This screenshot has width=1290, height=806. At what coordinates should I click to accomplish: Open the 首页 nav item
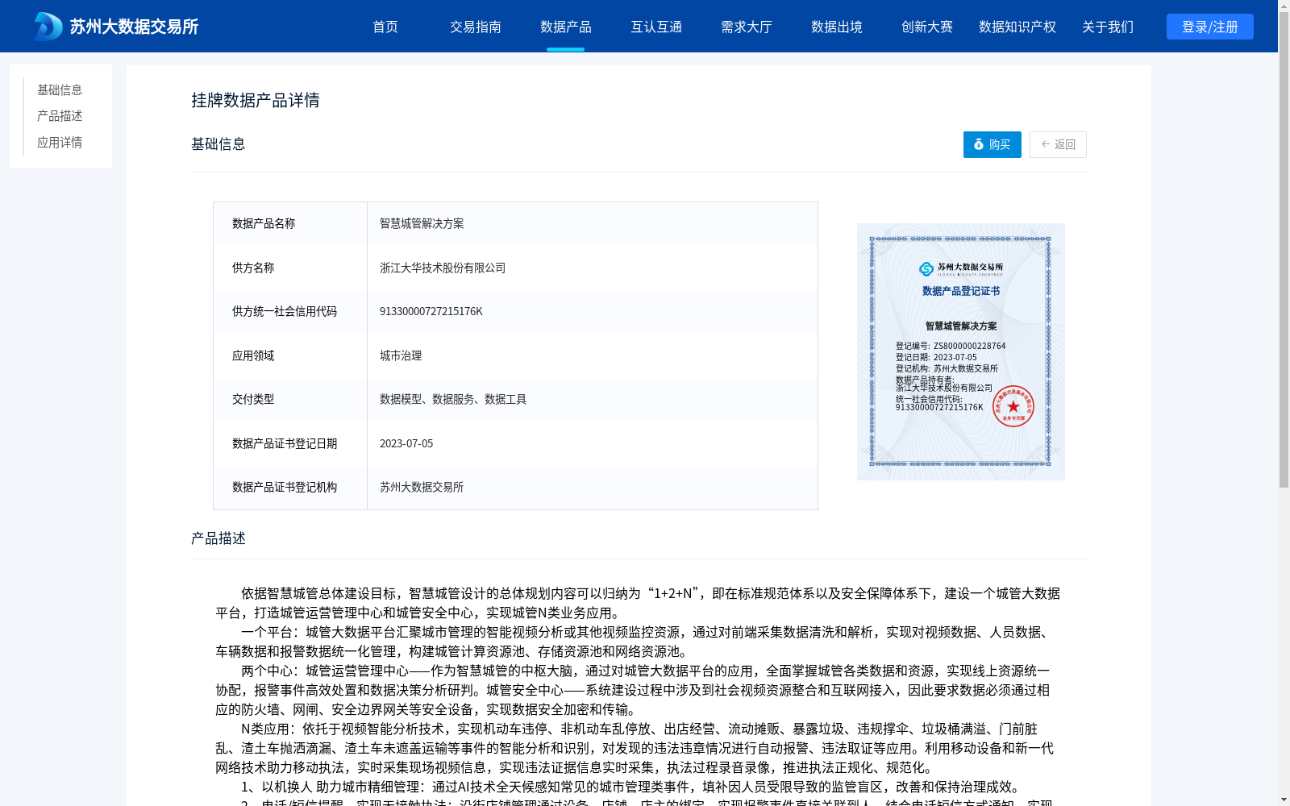[385, 27]
